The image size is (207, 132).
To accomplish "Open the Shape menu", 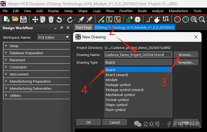I will [x=83, y=11].
